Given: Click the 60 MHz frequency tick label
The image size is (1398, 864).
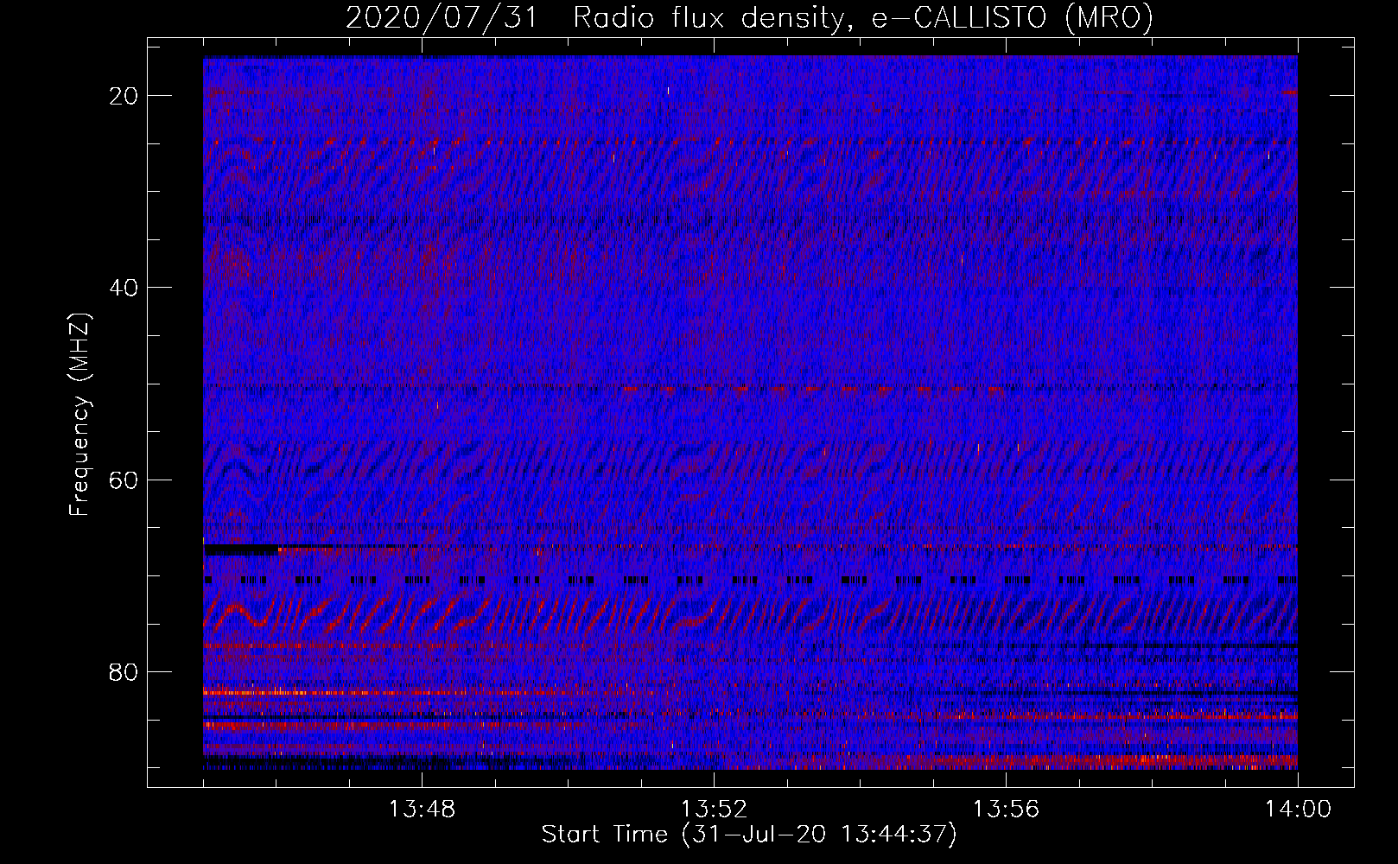Looking at the screenshot, I should click(x=124, y=480).
